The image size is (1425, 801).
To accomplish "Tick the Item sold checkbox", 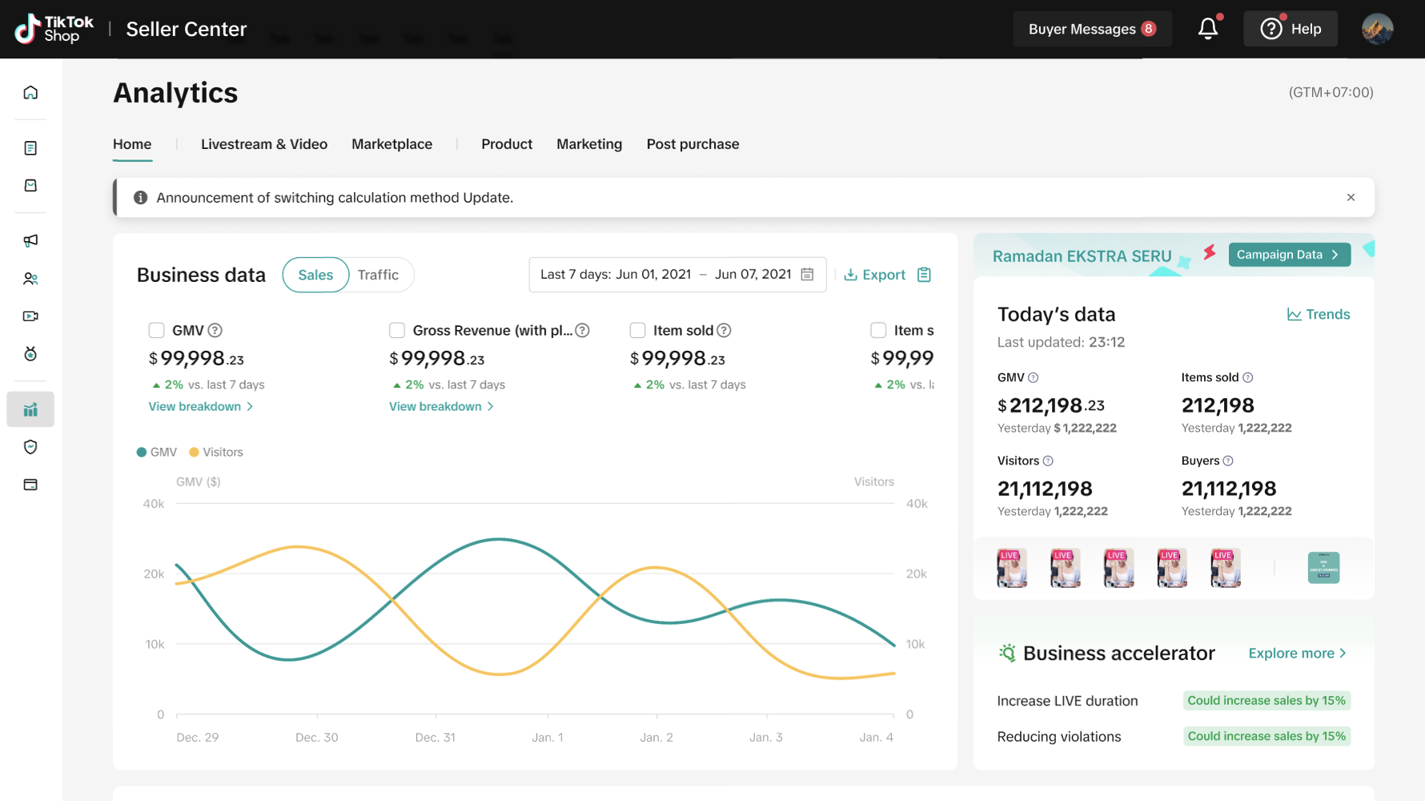I will click(x=638, y=330).
